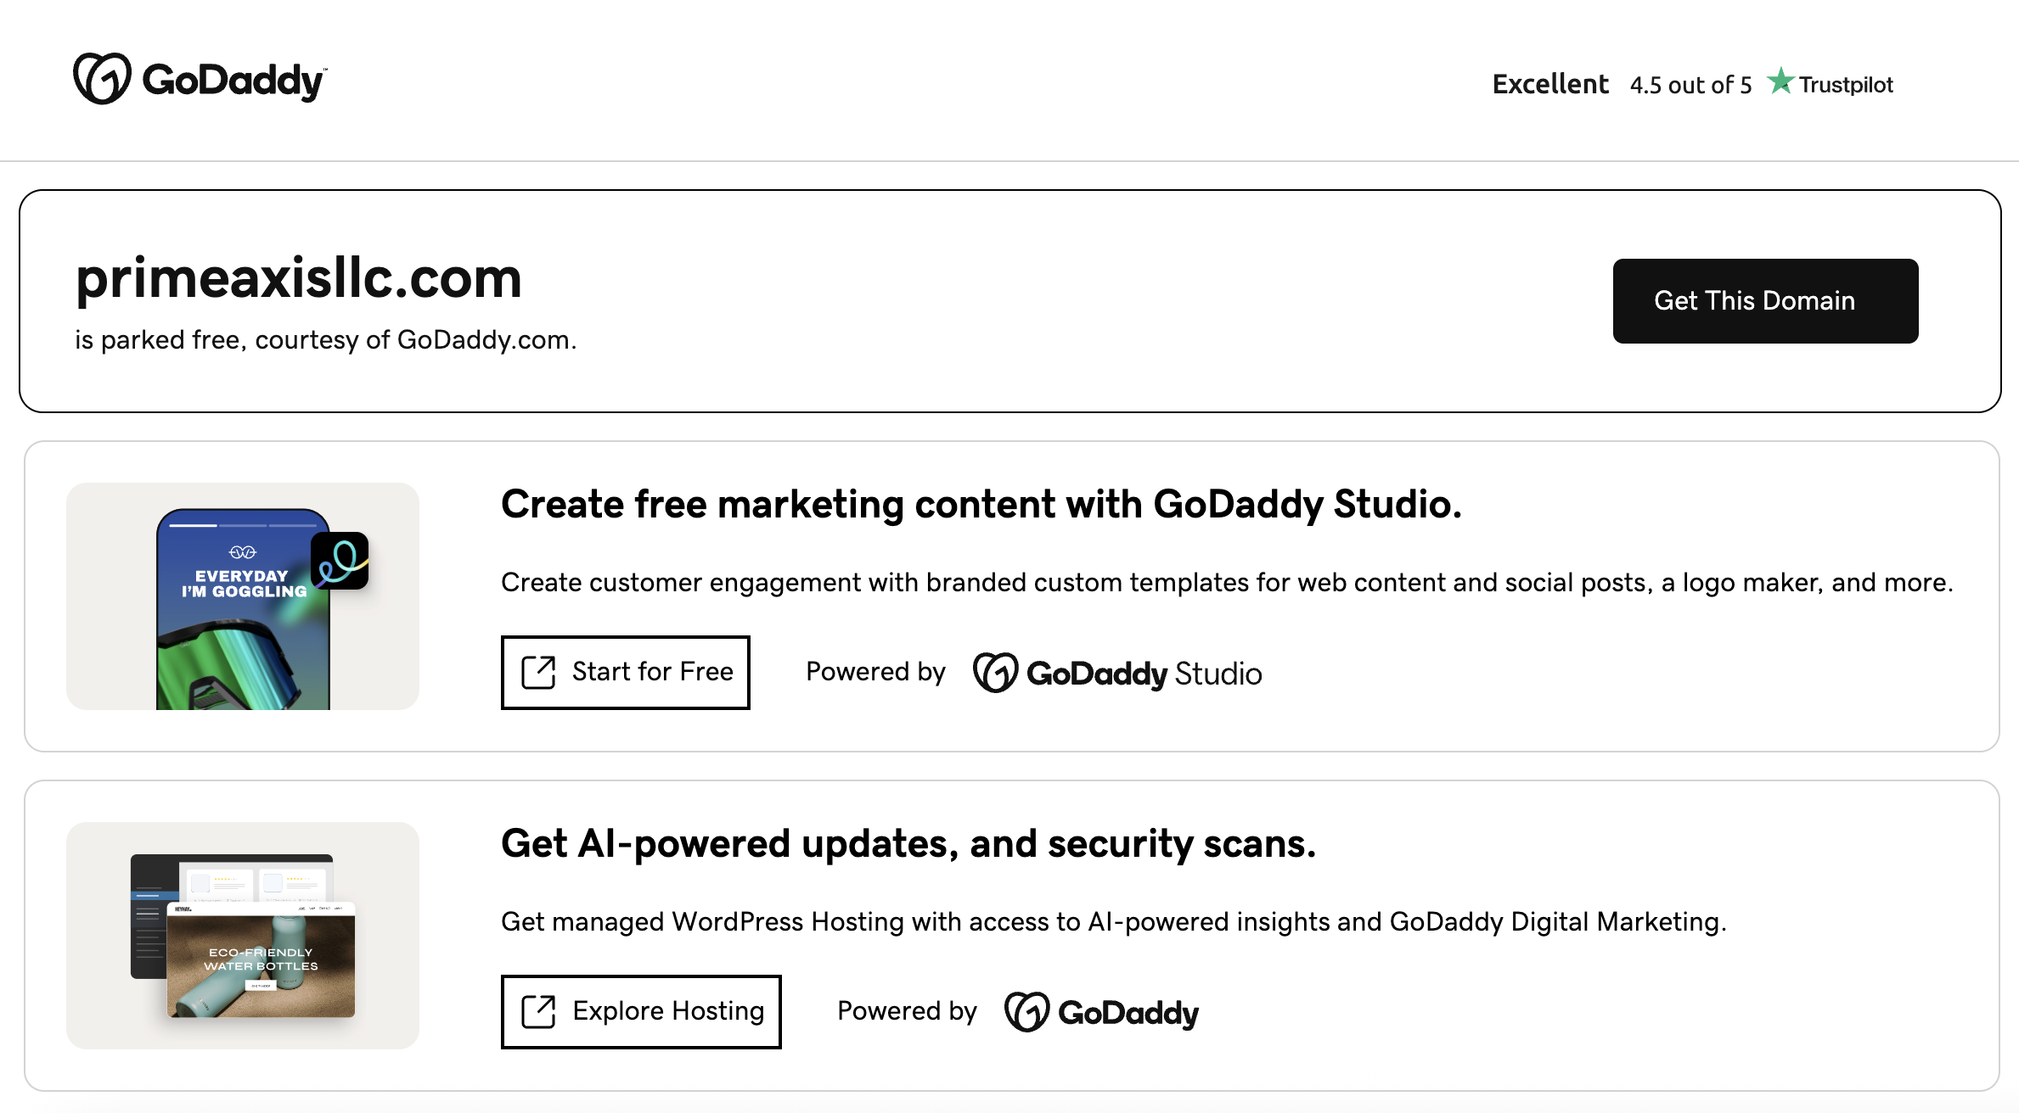Click external-link icon in Start for Free button
Viewport: 2019px width, 1113px height.
pyautogui.click(x=538, y=672)
